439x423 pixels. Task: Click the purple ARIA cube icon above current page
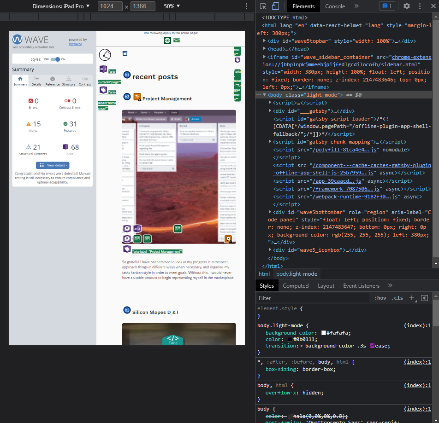[x=103, y=69]
